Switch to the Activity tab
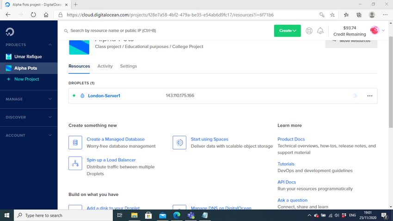The width and height of the screenshot is (393, 221). (x=105, y=66)
